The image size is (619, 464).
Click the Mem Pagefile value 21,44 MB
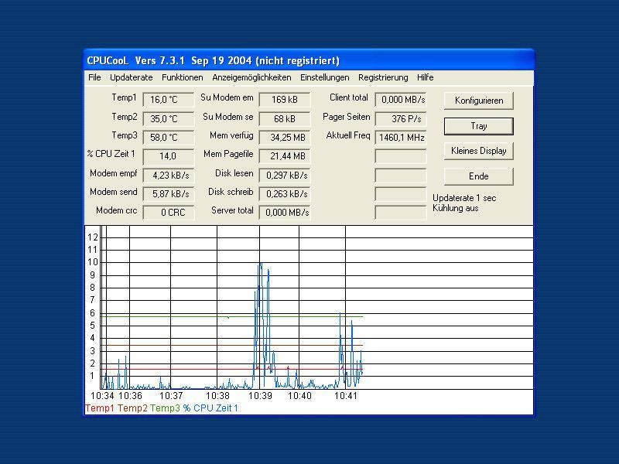(285, 156)
